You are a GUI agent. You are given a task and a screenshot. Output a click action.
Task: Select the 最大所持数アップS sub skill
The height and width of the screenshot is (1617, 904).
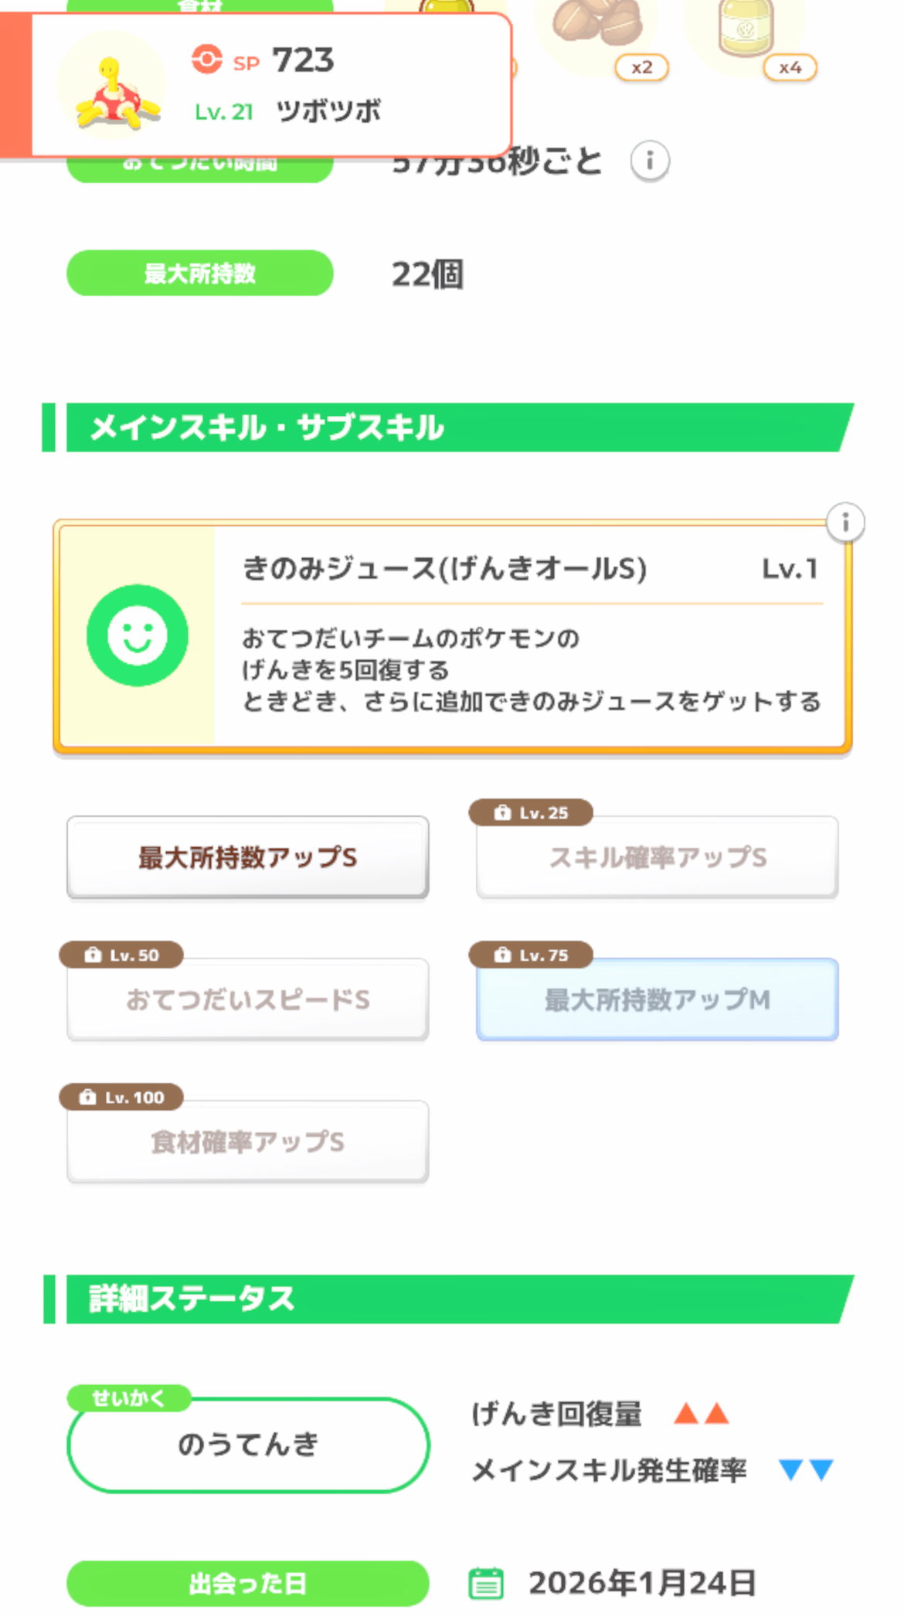click(x=247, y=857)
